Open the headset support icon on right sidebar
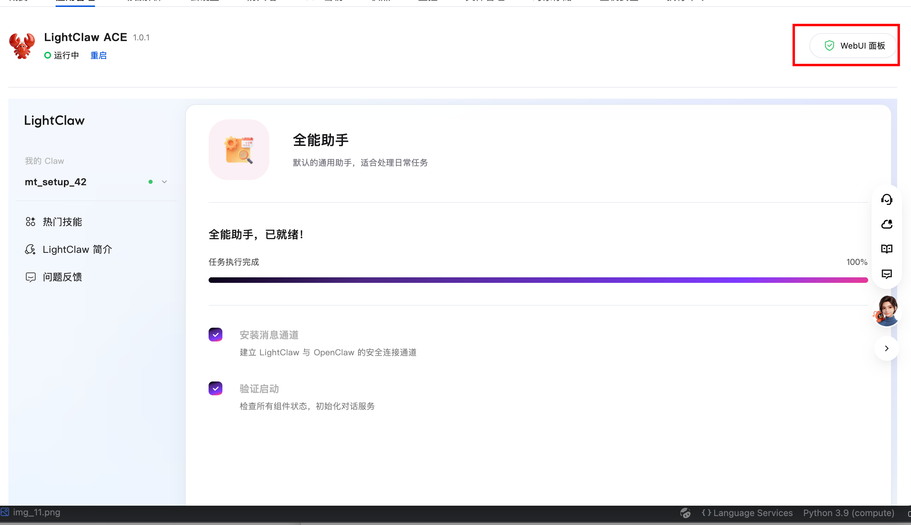 tap(887, 199)
